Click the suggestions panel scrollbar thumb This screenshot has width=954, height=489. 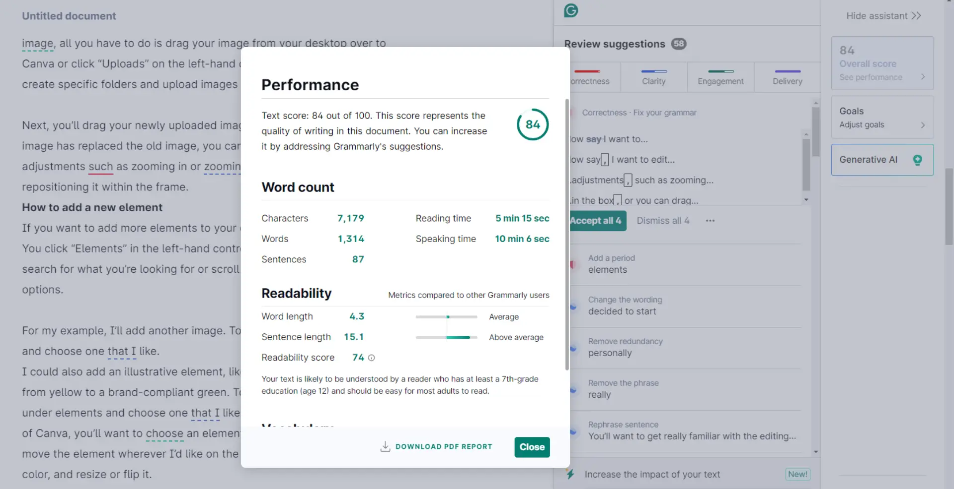tap(815, 131)
